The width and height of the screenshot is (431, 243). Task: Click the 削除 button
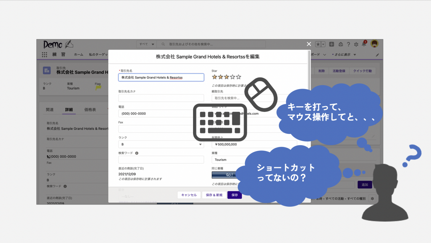(x=321, y=71)
